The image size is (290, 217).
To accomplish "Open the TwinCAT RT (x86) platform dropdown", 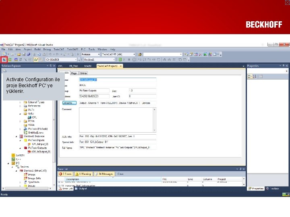I will 134,54.
